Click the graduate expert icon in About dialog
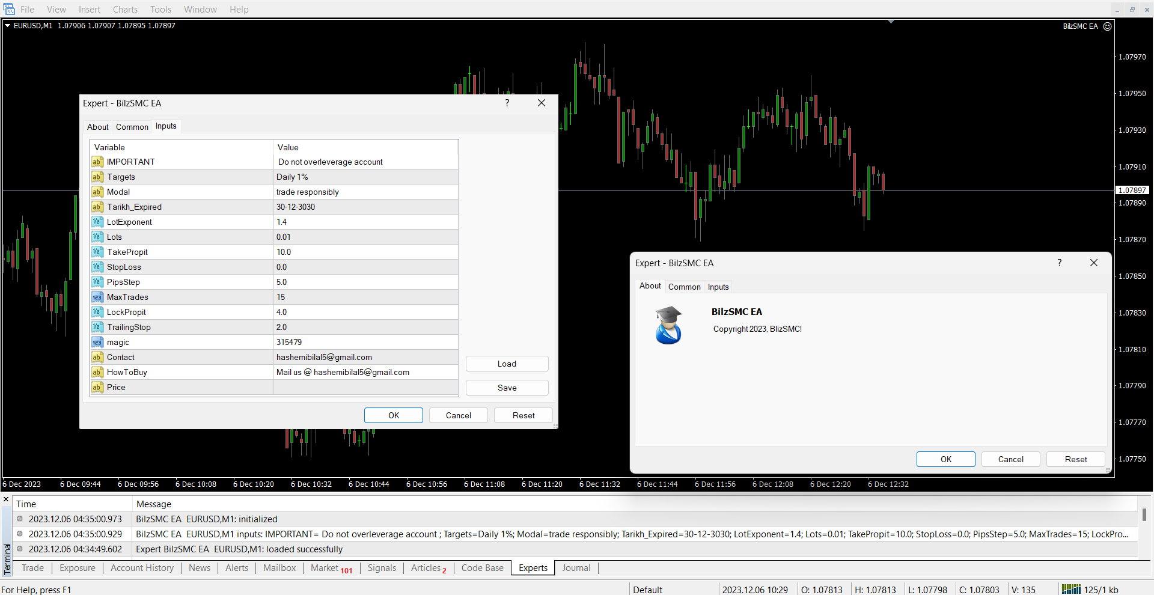1154x595 pixels. [x=668, y=325]
